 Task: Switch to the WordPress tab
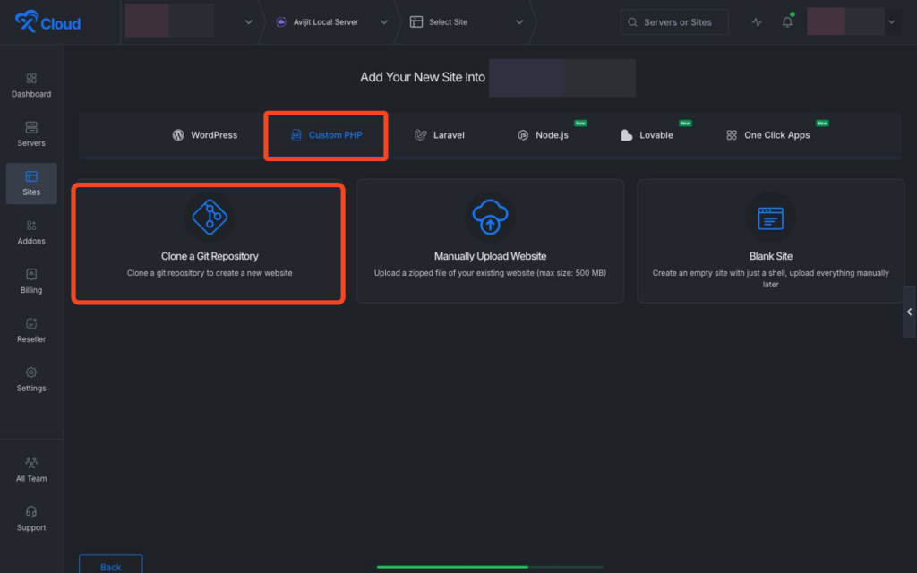coord(205,135)
